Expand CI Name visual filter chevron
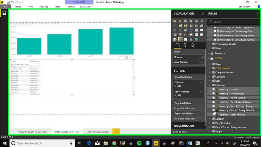 (201, 82)
